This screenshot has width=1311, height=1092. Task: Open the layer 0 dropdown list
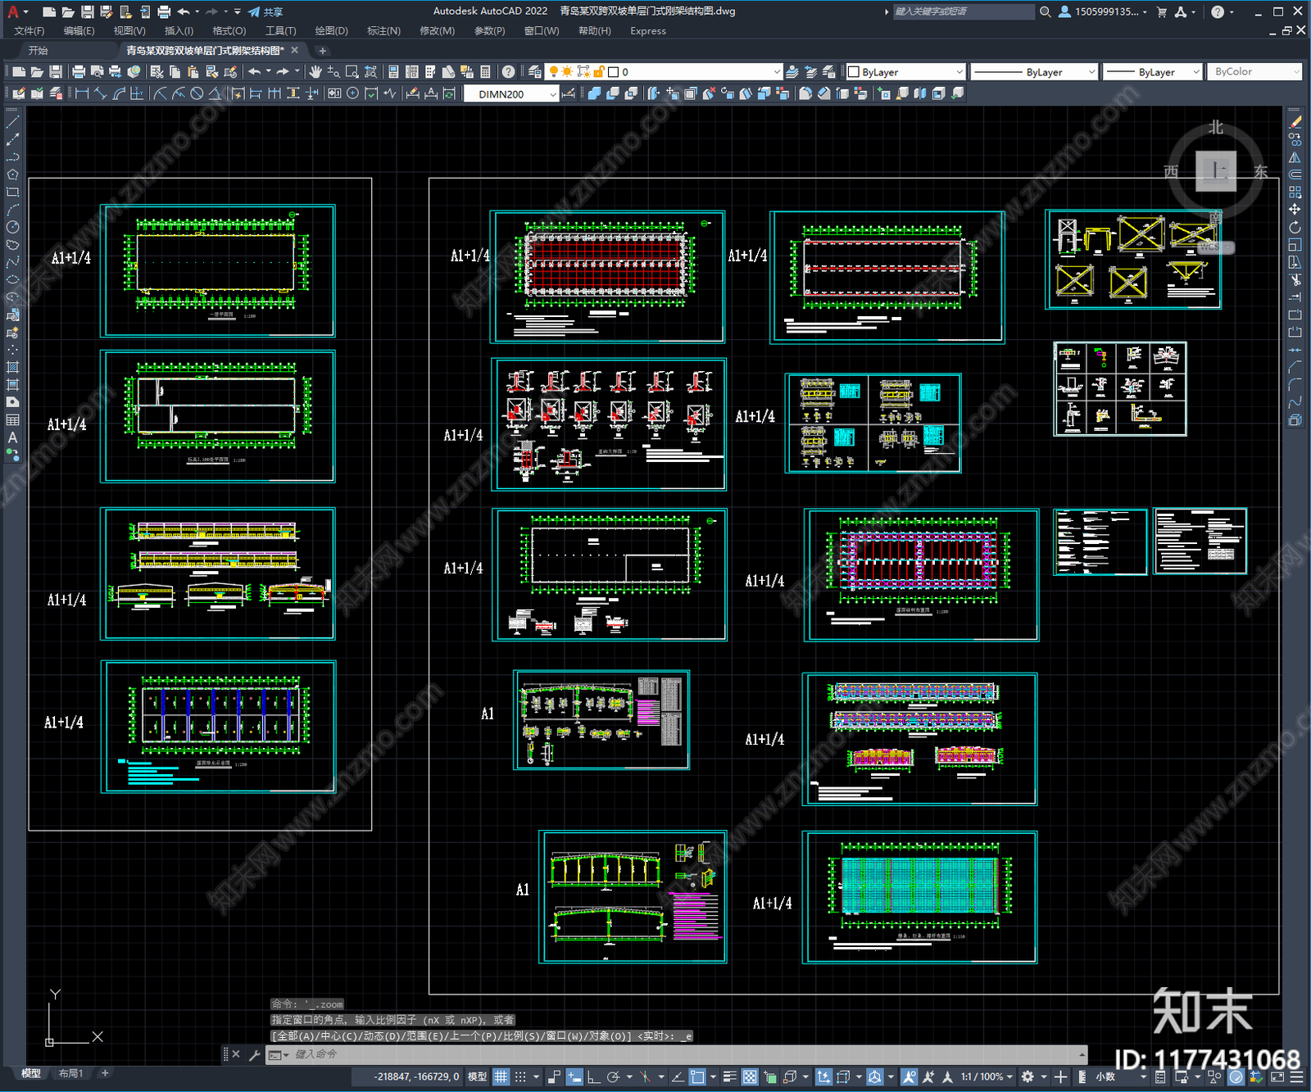click(x=665, y=72)
